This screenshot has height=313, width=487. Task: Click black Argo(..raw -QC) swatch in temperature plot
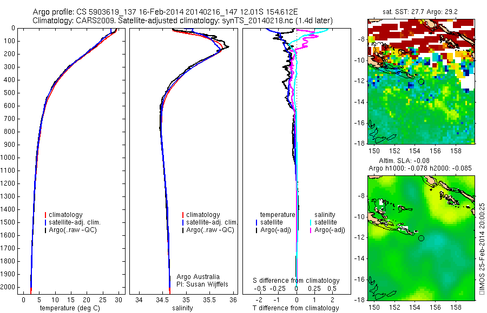point(45,230)
